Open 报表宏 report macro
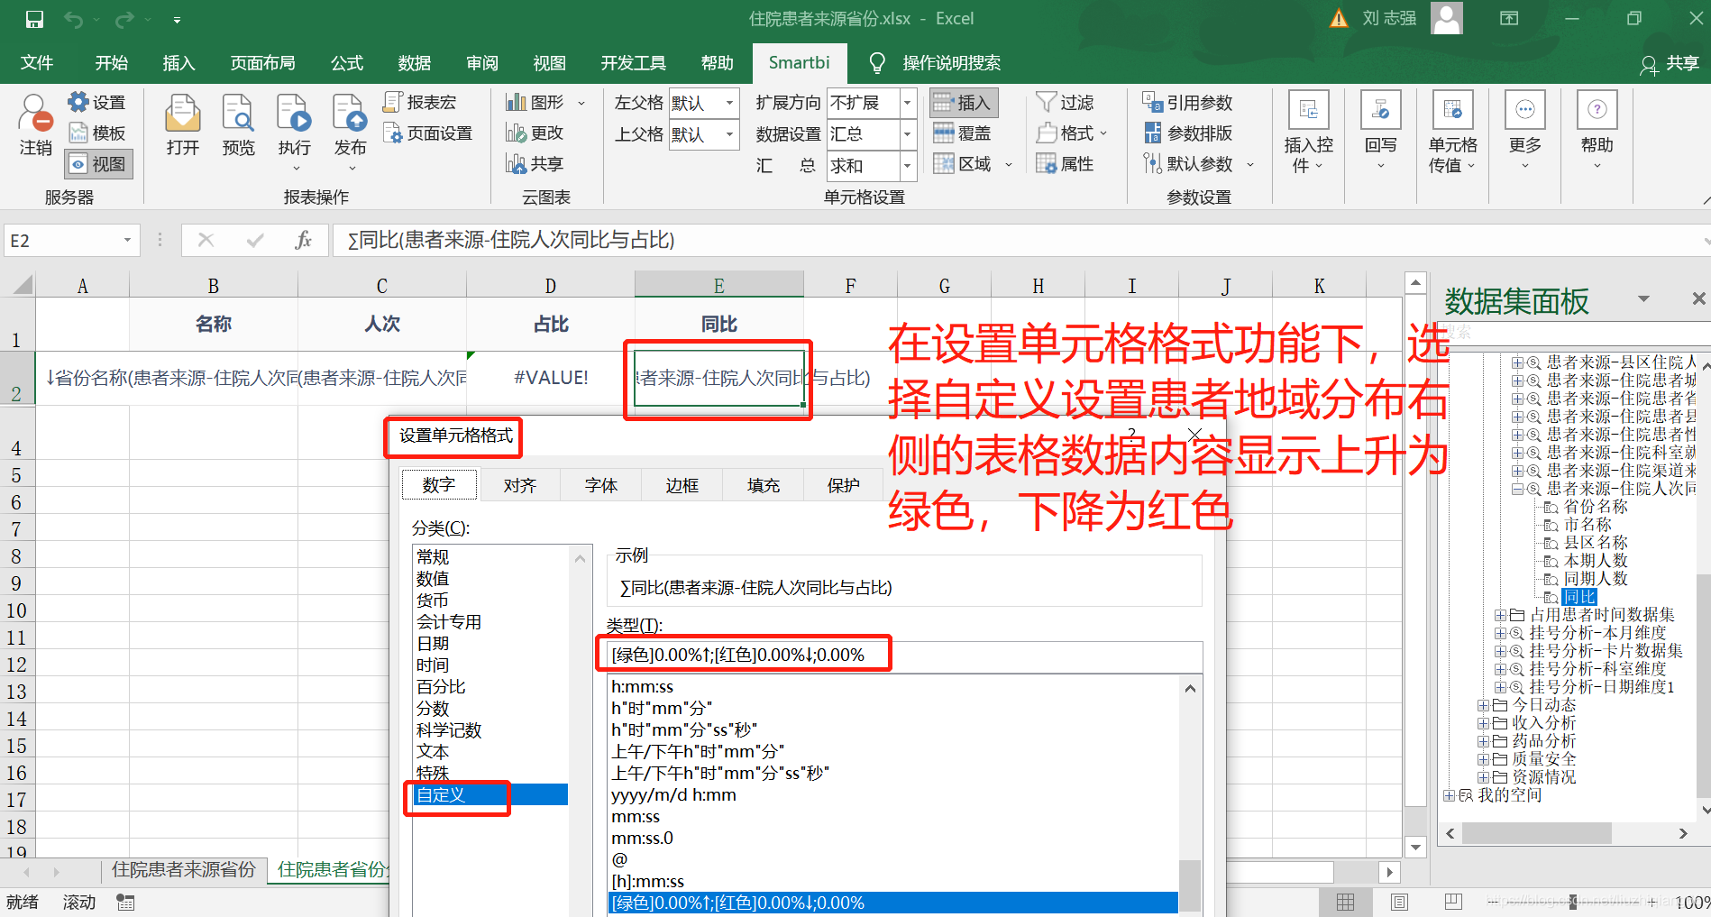Viewport: 1711px width, 917px height. click(420, 103)
